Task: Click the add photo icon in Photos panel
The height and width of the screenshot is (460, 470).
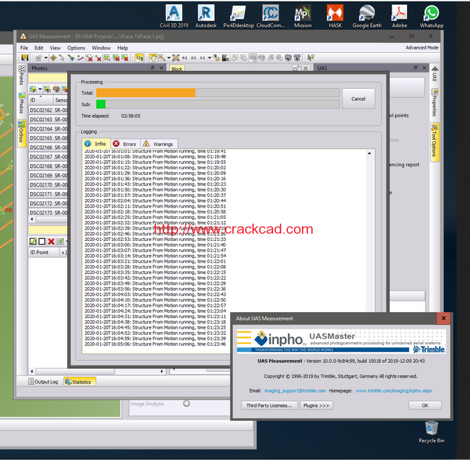Action: [33, 89]
